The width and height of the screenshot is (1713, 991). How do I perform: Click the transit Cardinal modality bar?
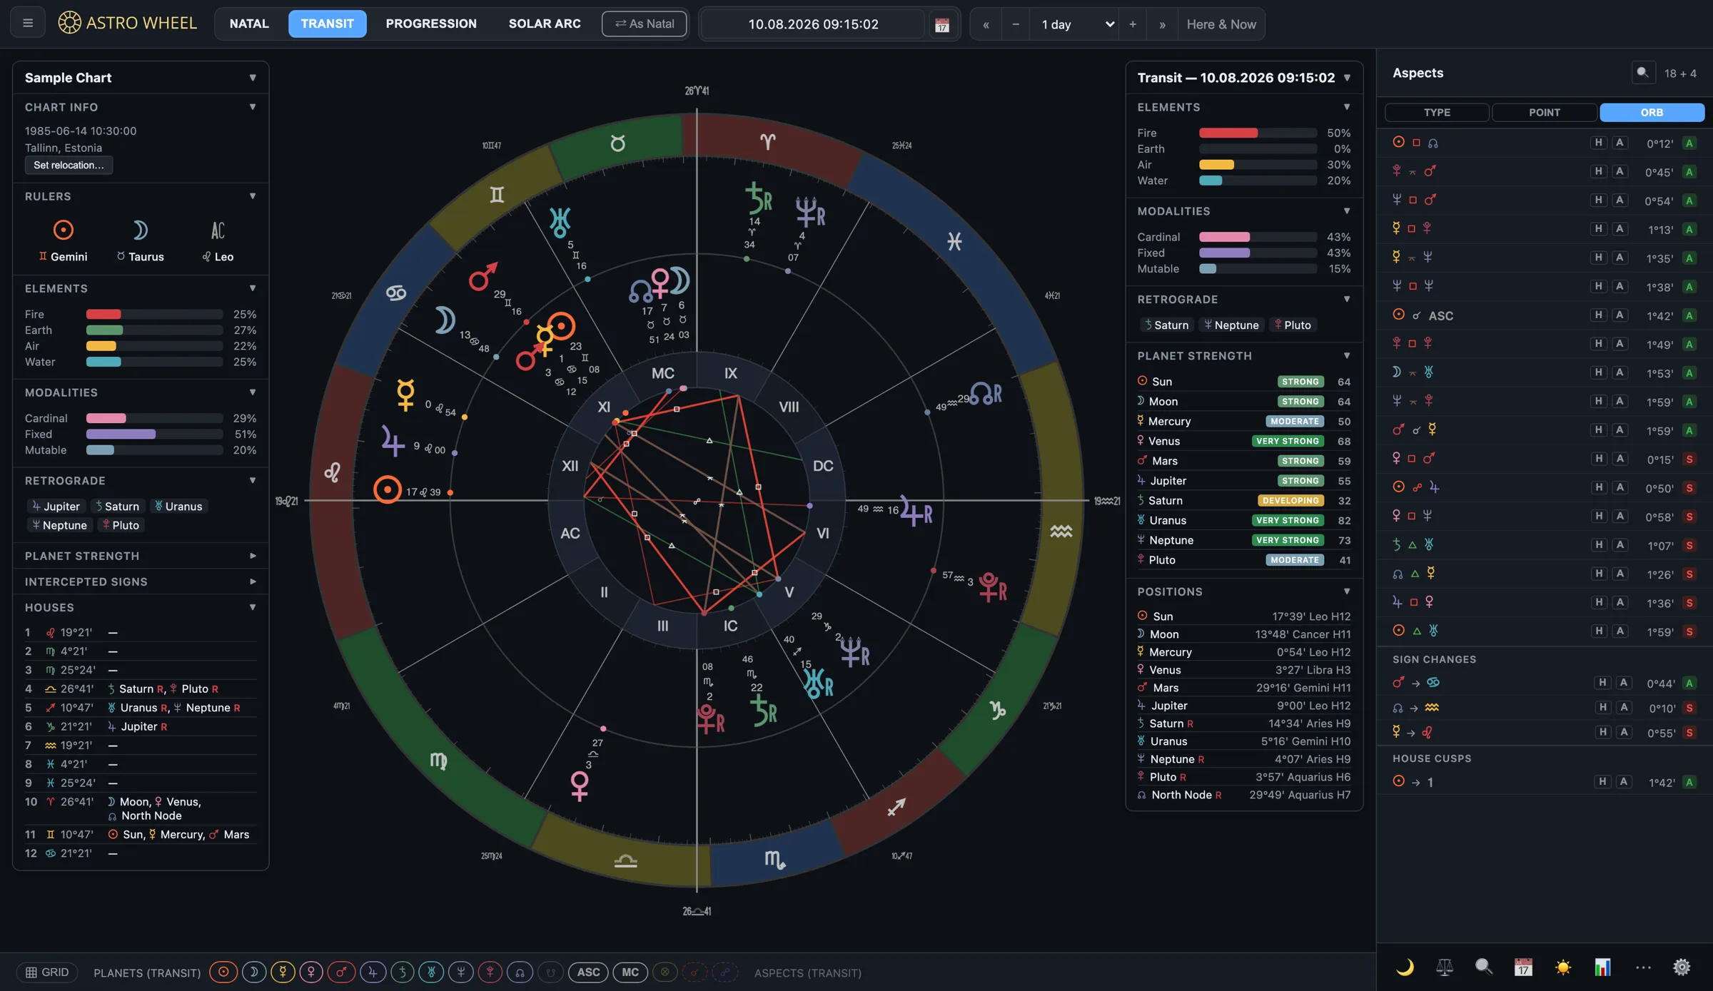[1258, 237]
